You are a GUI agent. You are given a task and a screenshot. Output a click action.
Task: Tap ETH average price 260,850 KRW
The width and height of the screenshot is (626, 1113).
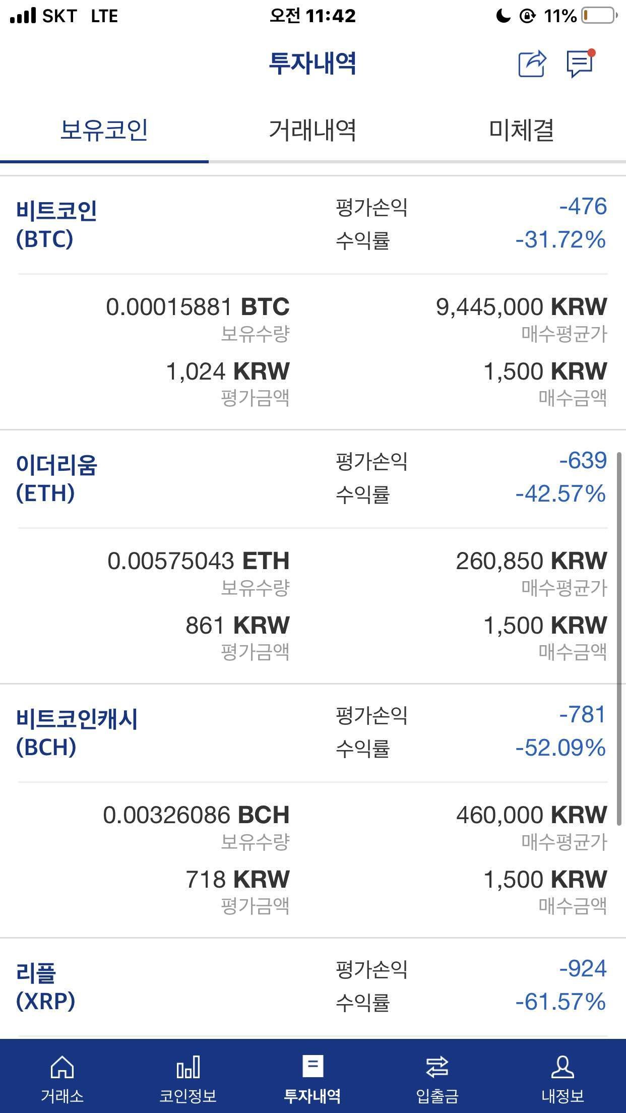coord(531,561)
